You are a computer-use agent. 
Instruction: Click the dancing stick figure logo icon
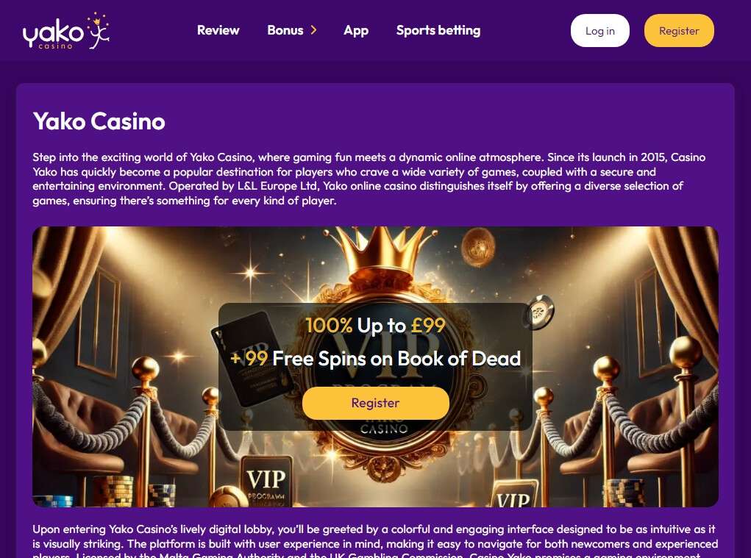tap(98, 31)
